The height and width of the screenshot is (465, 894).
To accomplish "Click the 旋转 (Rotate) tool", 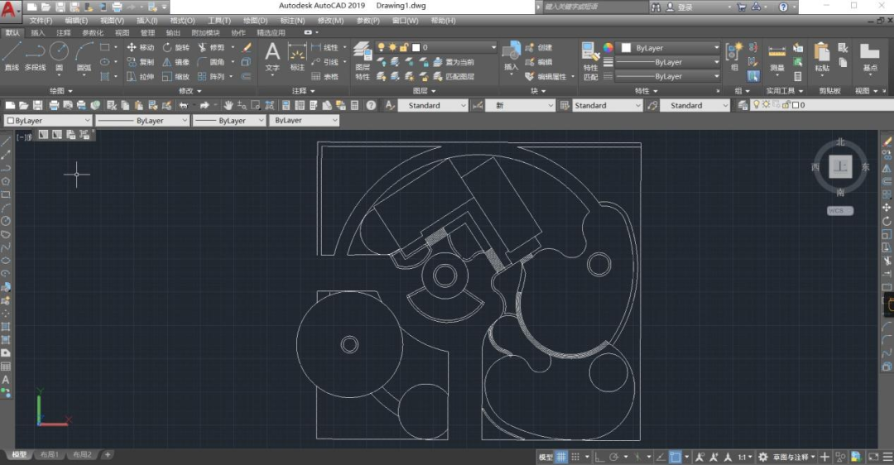I will (x=176, y=47).
